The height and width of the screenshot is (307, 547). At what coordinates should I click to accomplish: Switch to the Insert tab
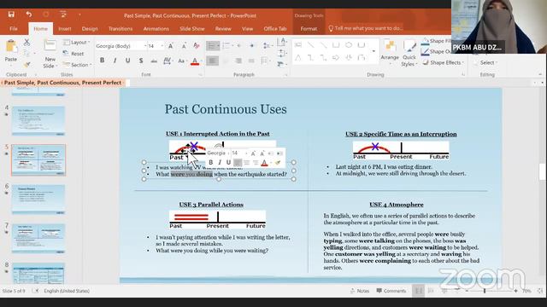tap(65, 28)
